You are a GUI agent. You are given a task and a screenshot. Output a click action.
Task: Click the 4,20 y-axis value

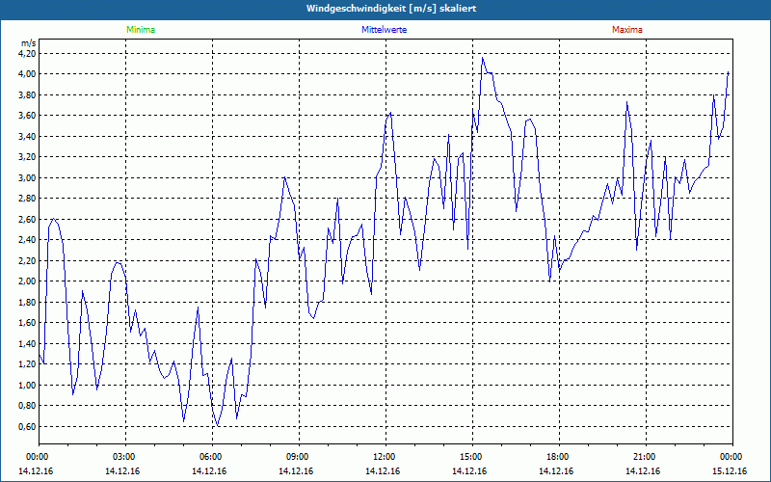[29, 53]
